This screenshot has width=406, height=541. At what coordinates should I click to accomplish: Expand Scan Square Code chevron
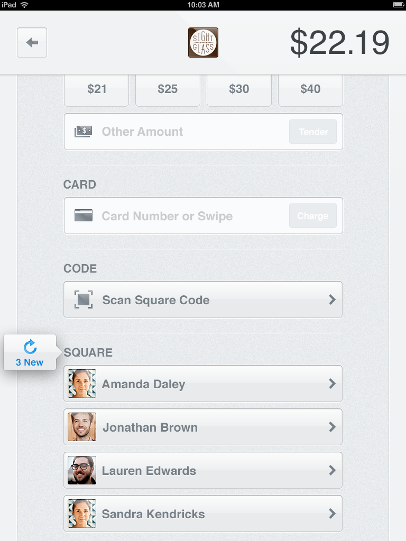(332, 300)
